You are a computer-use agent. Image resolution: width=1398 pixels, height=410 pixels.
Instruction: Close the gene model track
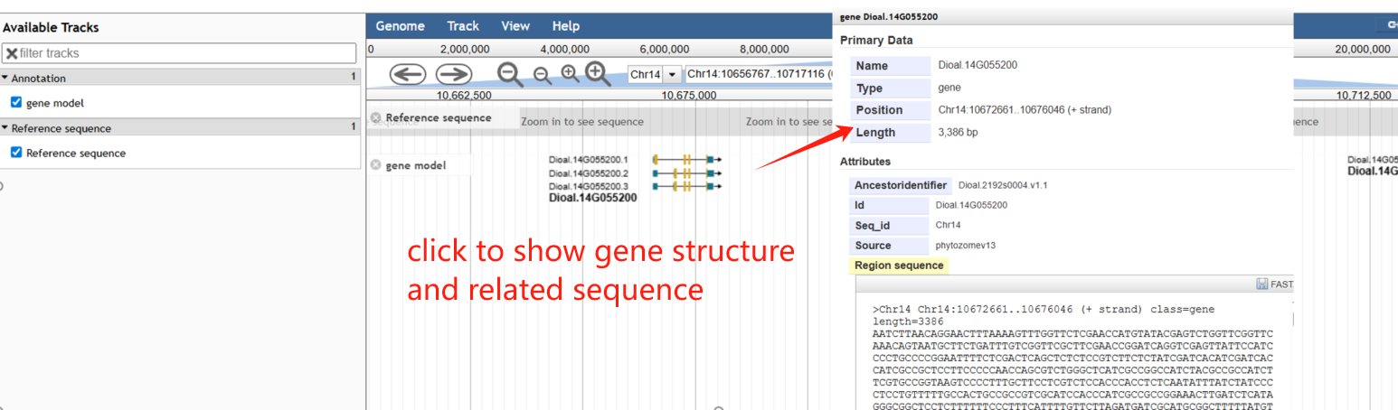[x=375, y=165]
